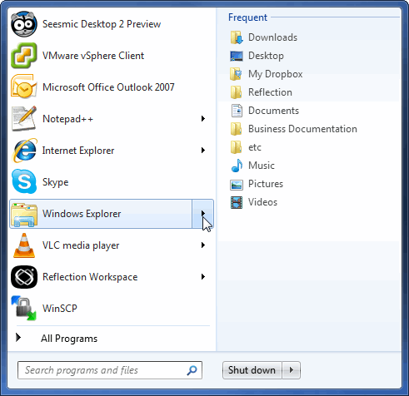409x396 pixels.
Task: Click the Reflection folder icon
Action: click(x=237, y=92)
